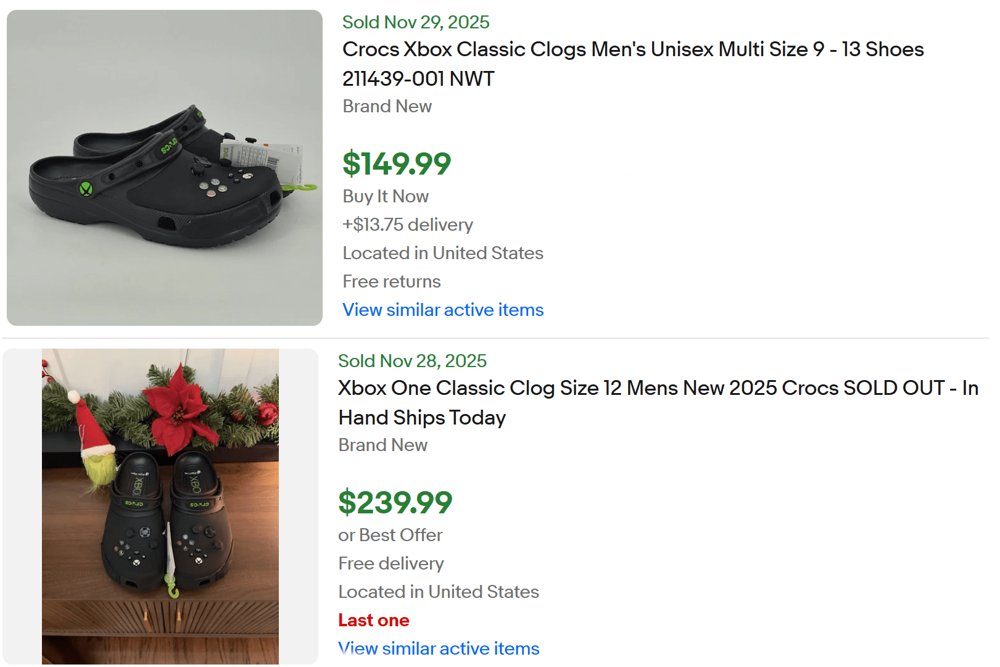
Task: Click the Sold Nov 29, 2025 date label
Action: pos(415,22)
